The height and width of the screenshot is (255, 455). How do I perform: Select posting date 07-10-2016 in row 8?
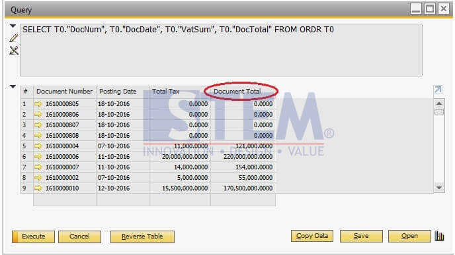(122, 177)
